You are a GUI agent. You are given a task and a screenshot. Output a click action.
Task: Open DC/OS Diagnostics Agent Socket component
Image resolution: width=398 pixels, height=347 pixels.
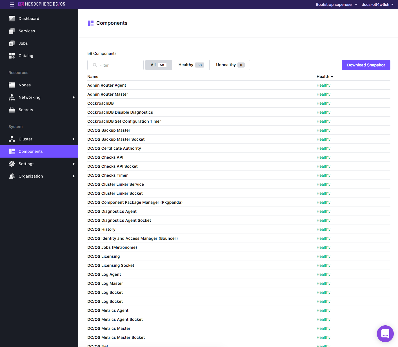tap(119, 220)
